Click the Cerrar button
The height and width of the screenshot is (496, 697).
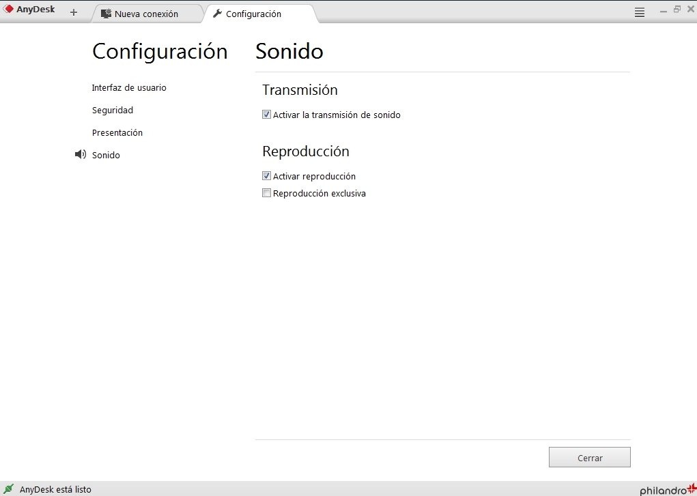[x=589, y=457]
